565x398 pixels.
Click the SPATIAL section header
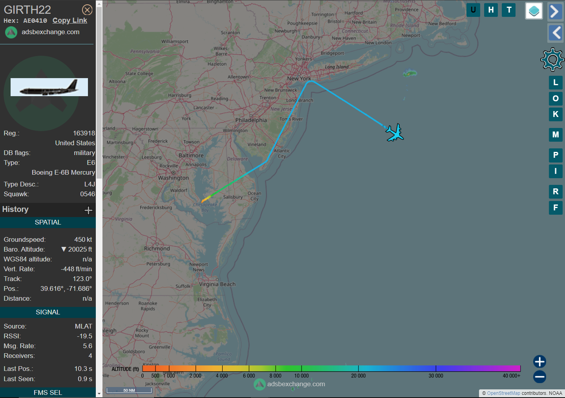48,222
